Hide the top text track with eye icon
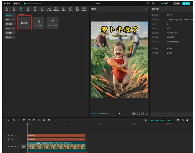The height and width of the screenshot is (153, 195). tap(12, 135)
